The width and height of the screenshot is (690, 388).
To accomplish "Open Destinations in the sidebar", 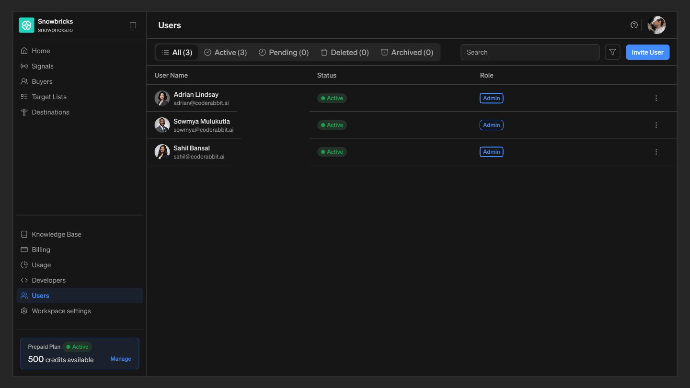I will [80, 112].
